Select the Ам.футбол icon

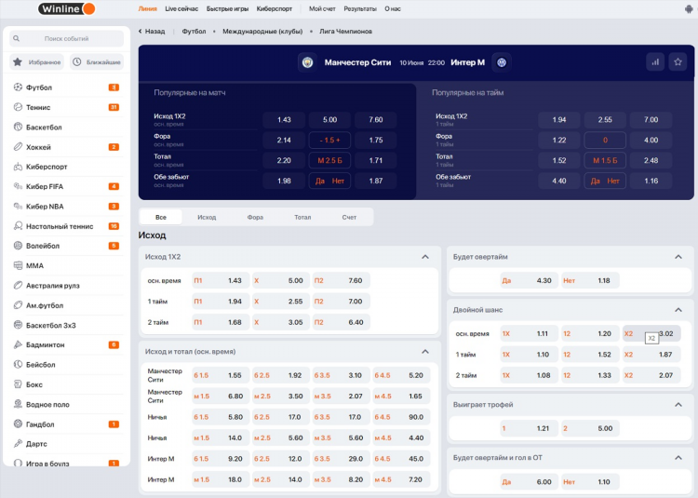18,305
